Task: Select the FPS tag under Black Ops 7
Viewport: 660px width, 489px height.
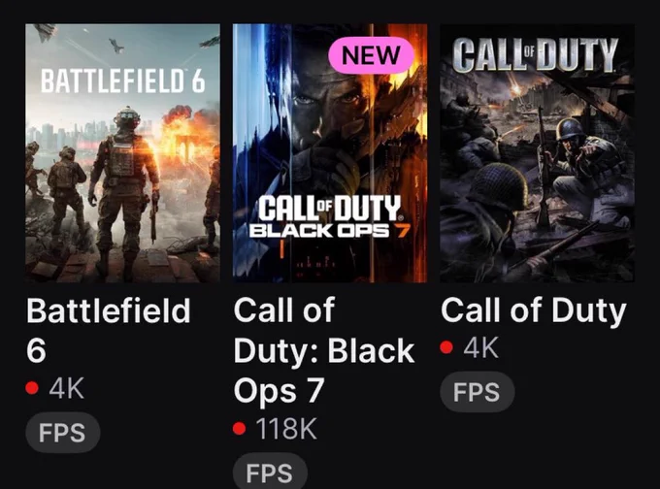Action: [x=270, y=473]
